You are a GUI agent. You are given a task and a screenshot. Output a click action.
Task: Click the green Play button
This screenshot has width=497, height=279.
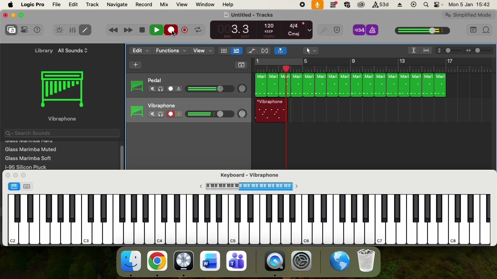156,30
